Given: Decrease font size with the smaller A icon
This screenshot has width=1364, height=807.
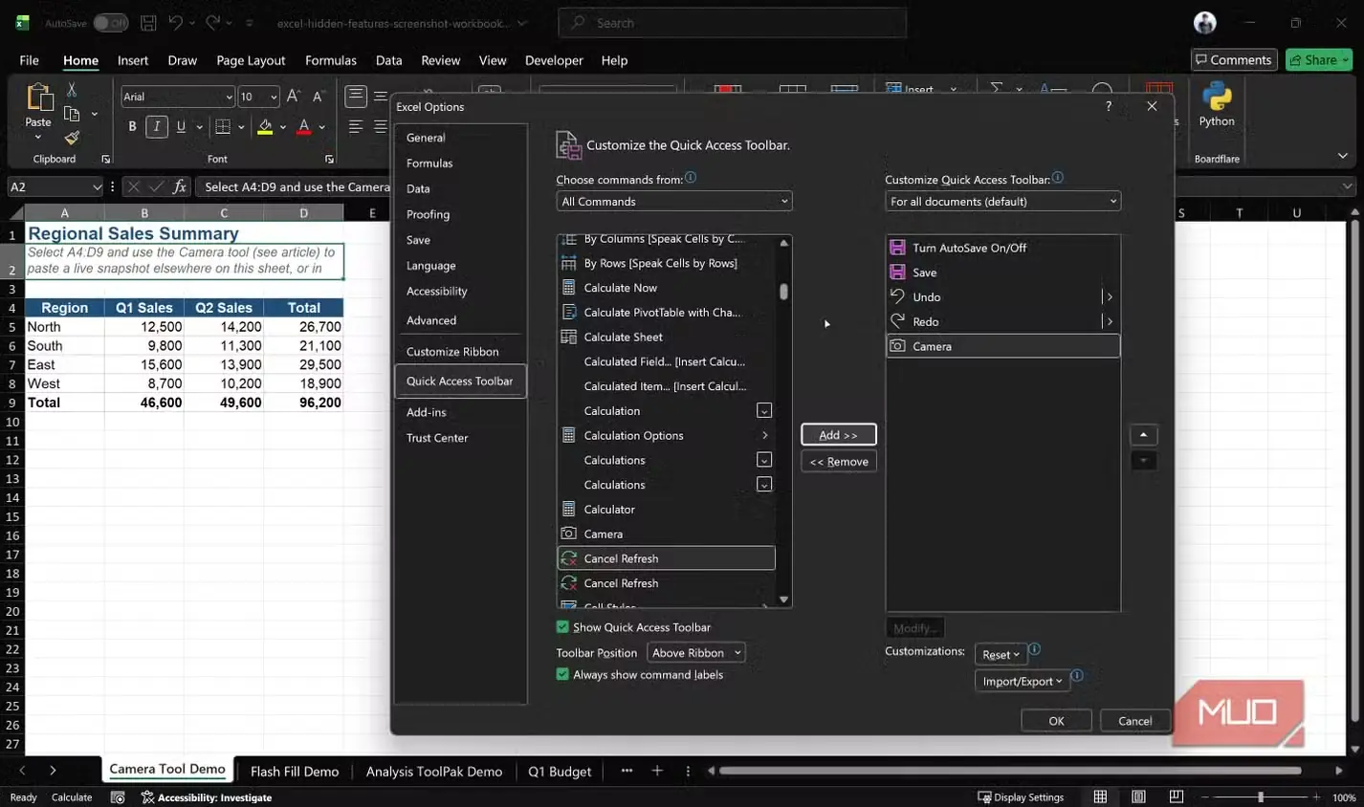Looking at the screenshot, I should (x=319, y=97).
